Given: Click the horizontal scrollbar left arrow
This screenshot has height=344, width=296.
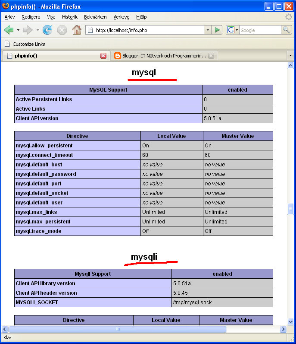Looking at the screenshot, I should 5,329.
